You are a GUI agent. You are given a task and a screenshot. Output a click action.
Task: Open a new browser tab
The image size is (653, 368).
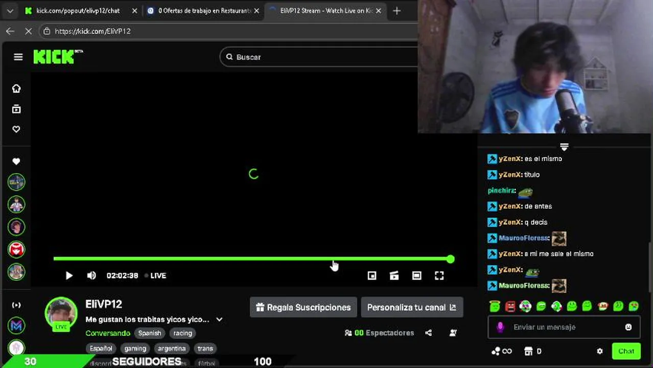(397, 10)
